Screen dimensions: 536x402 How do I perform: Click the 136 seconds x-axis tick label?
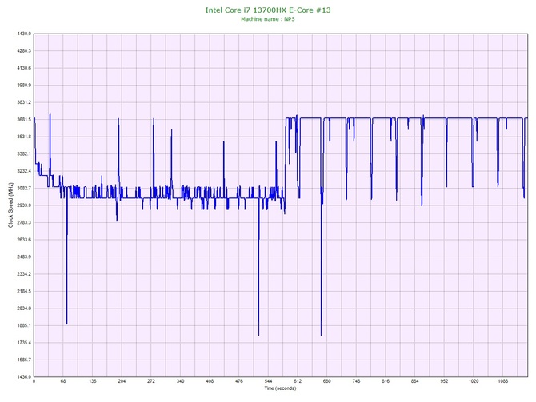[92, 381]
